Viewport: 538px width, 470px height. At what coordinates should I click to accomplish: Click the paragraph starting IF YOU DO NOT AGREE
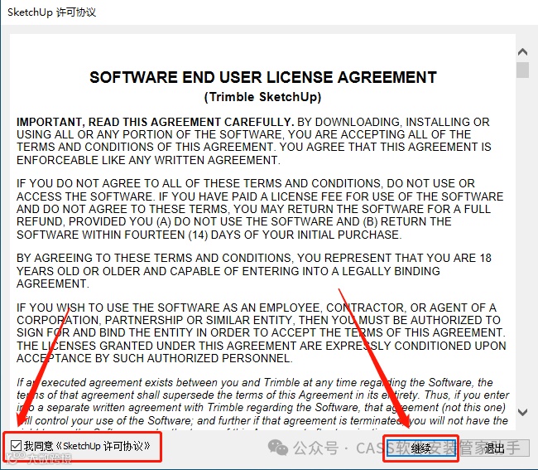pyautogui.click(x=260, y=209)
